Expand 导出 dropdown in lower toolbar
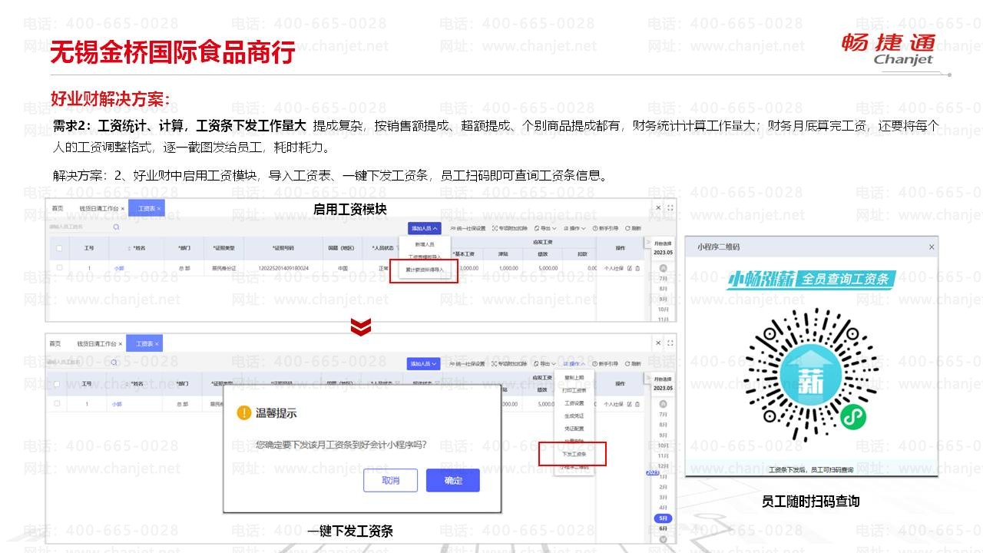This screenshot has width=983, height=553. [x=545, y=364]
